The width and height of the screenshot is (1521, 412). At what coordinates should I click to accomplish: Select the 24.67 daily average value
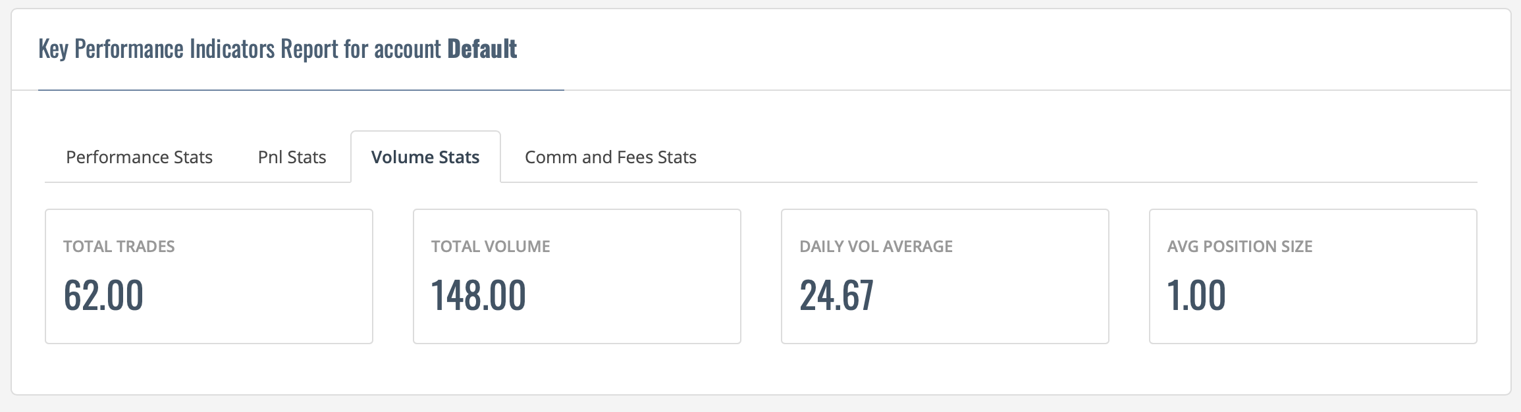click(837, 295)
